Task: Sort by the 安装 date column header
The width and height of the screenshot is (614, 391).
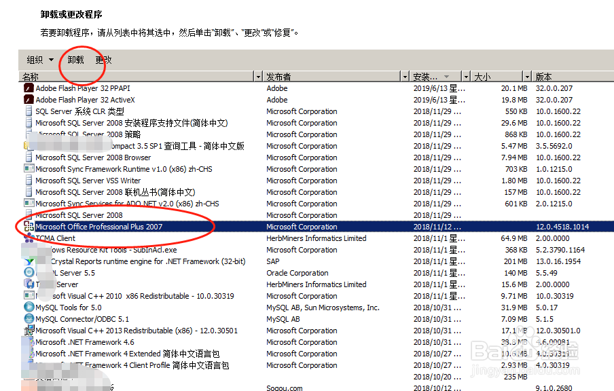Action: pos(435,77)
